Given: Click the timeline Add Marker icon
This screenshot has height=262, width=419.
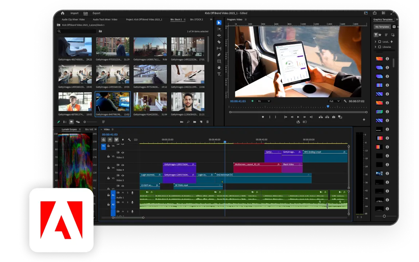Looking at the screenshot, I should click(123, 139).
